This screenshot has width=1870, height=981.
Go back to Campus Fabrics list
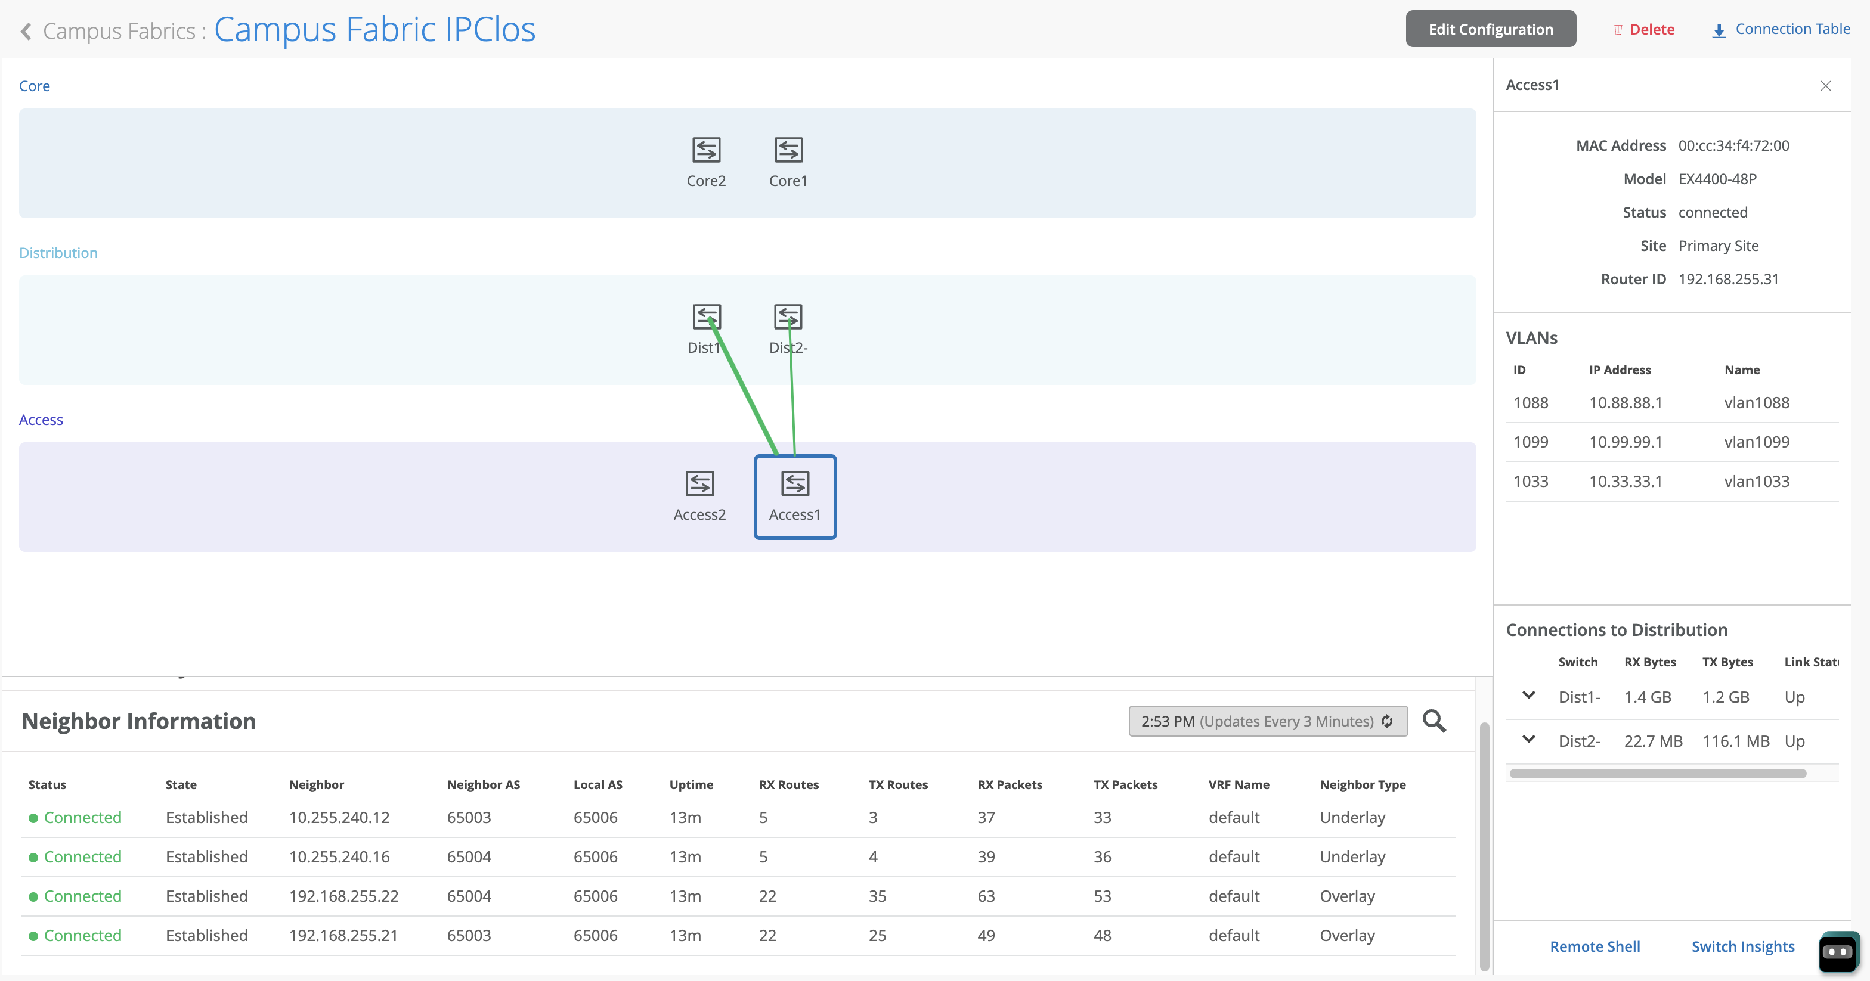pos(26,31)
